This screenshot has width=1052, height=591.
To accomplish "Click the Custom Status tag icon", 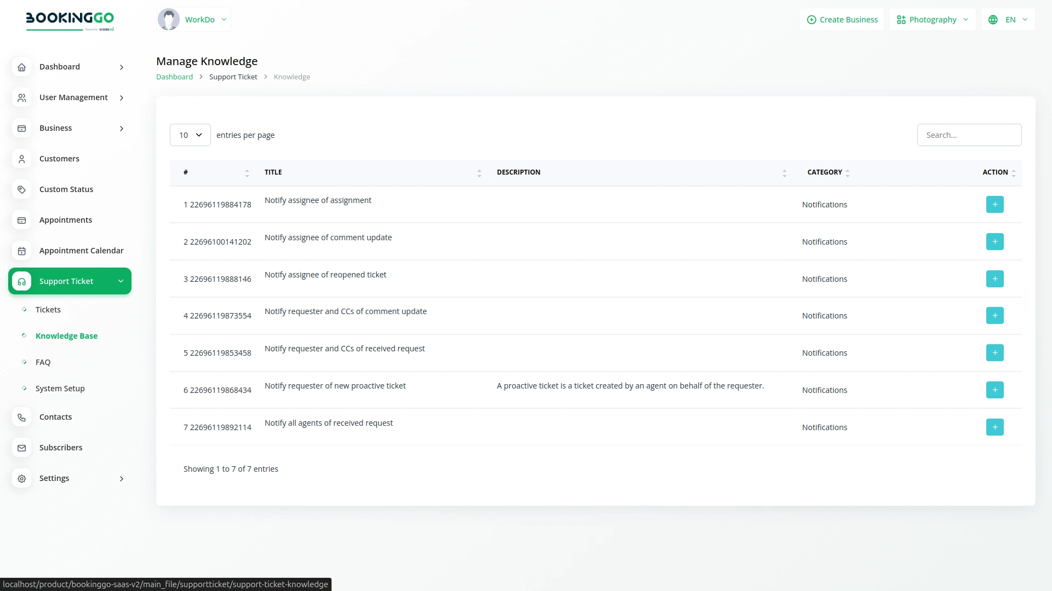I will point(21,189).
